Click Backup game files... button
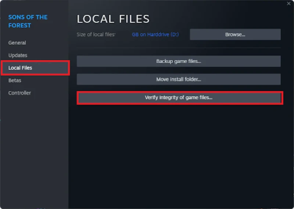 (x=179, y=61)
